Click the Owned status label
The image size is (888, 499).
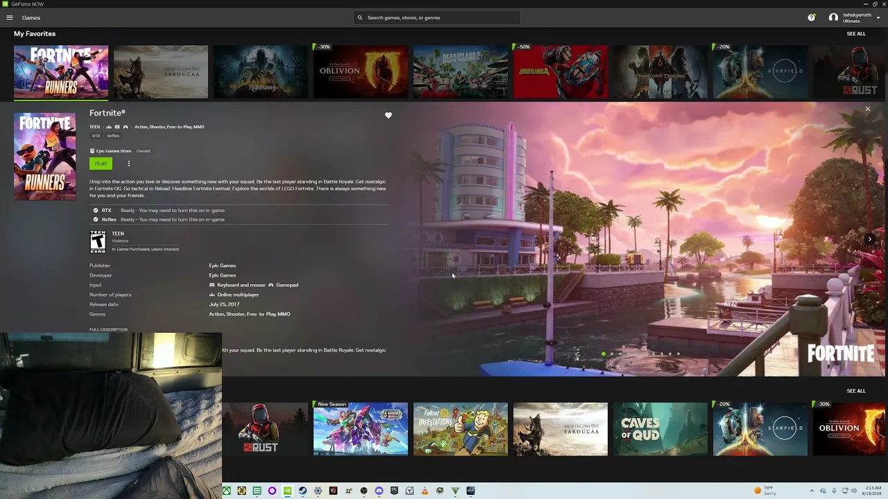(x=143, y=151)
